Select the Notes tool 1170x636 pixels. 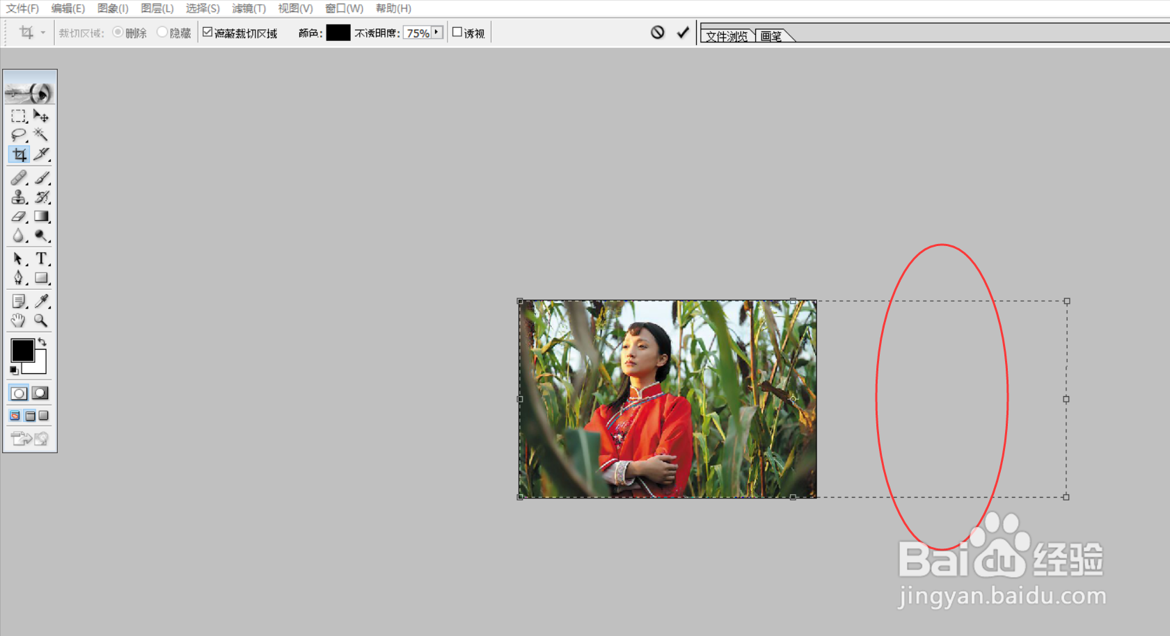tap(19, 301)
